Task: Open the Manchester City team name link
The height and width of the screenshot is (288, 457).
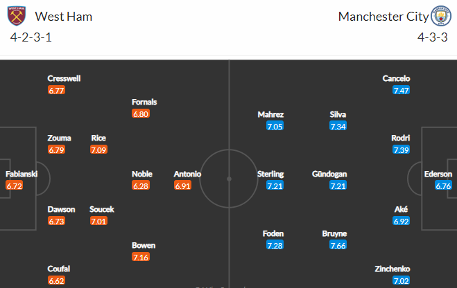Action: pyautogui.click(x=383, y=17)
